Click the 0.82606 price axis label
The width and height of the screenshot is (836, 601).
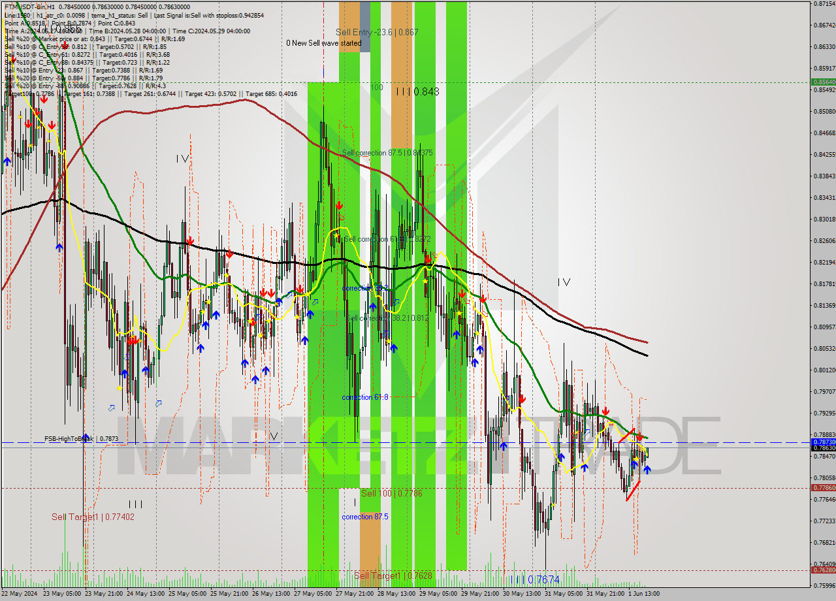pyautogui.click(x=824, y=240)
